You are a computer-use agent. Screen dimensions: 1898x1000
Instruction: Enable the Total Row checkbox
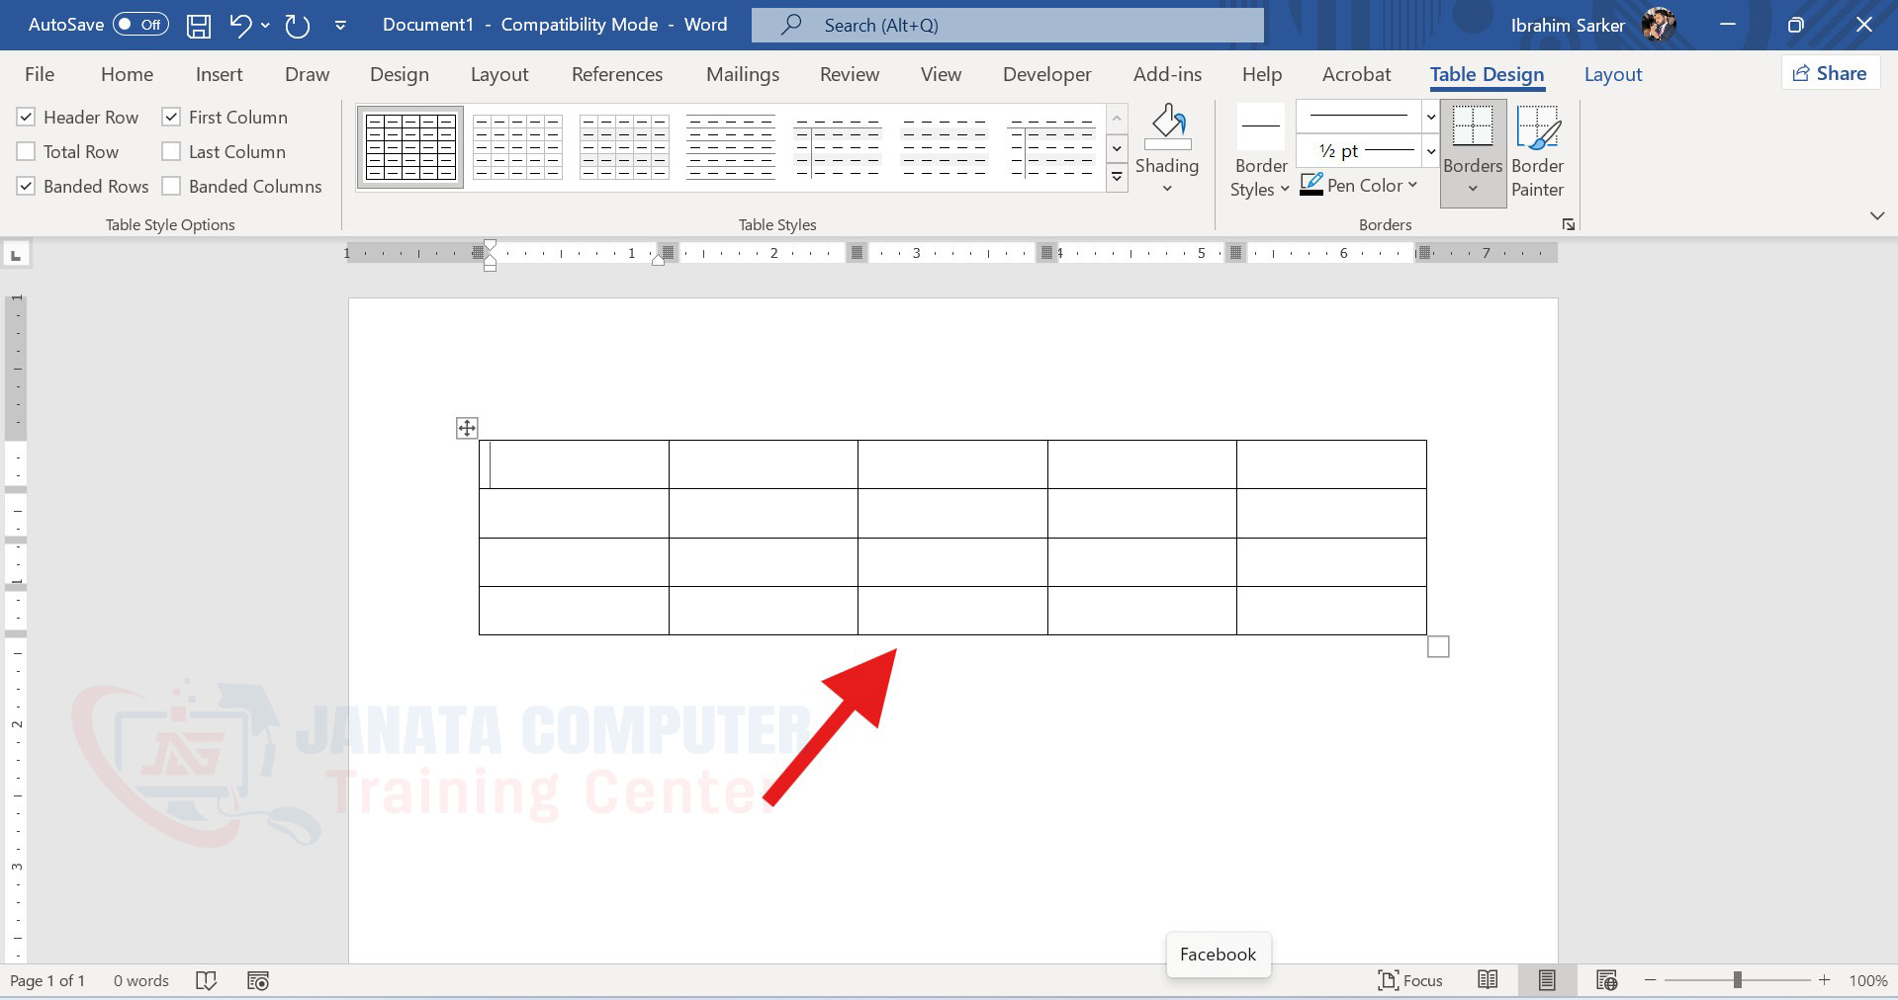27,152
